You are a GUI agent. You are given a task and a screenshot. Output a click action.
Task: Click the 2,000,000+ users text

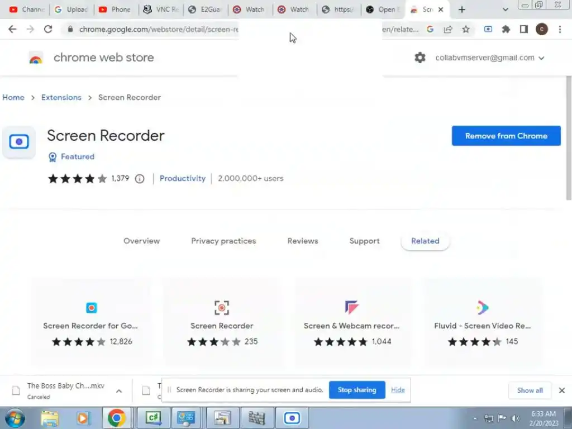pyautogui.click(x=251, y=178)
